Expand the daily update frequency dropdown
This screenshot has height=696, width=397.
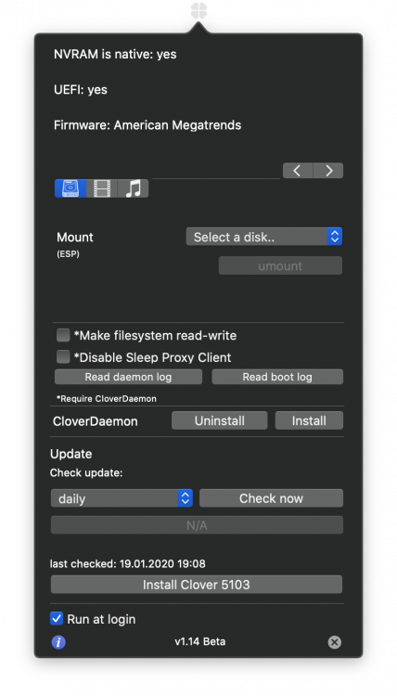click(x=122, y=498)
